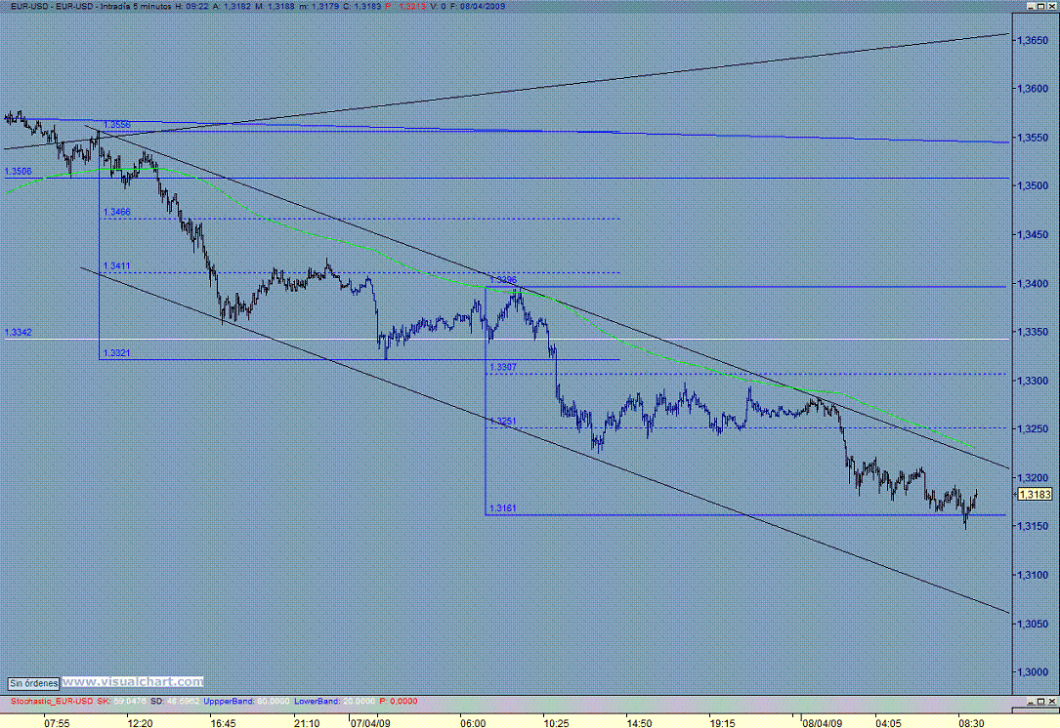Click 12:20 on the time axis
The width and height of the screenshot is (1060, 728).
click(x=140, y=723)
